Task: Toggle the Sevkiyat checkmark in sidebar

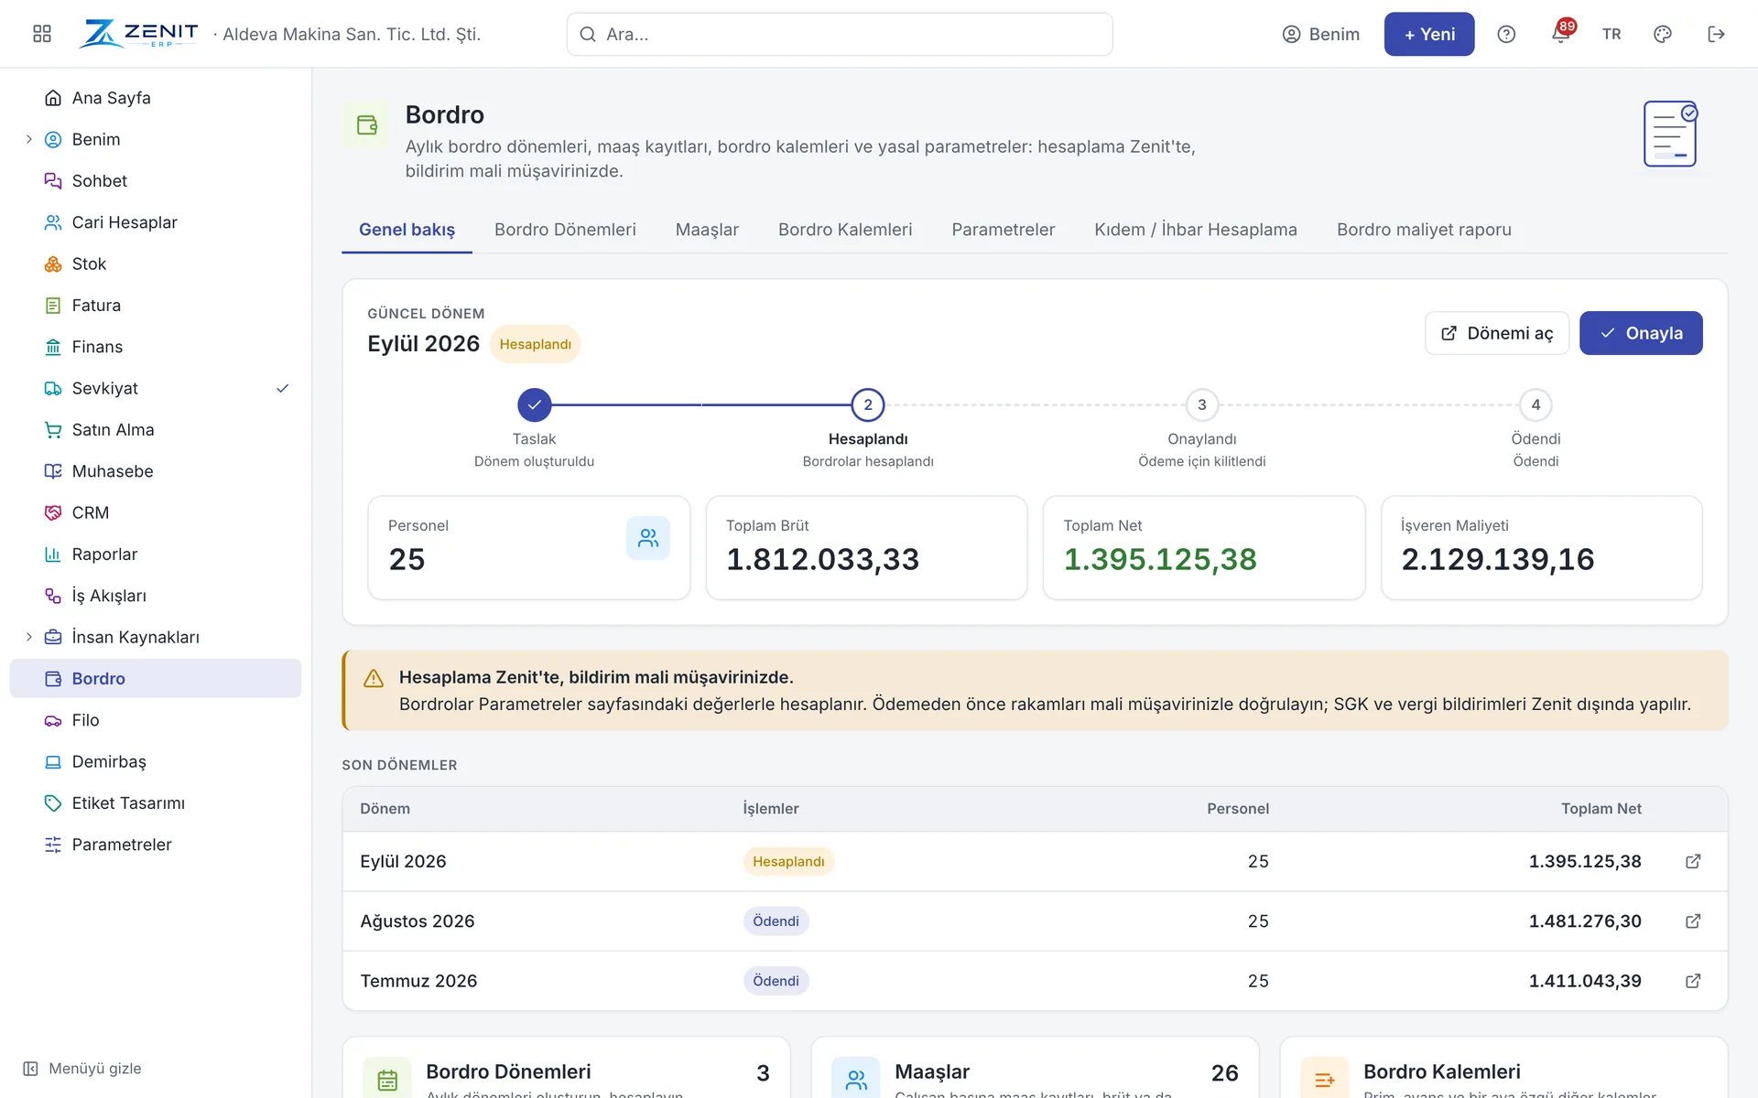Action: [x=283, y=388]
